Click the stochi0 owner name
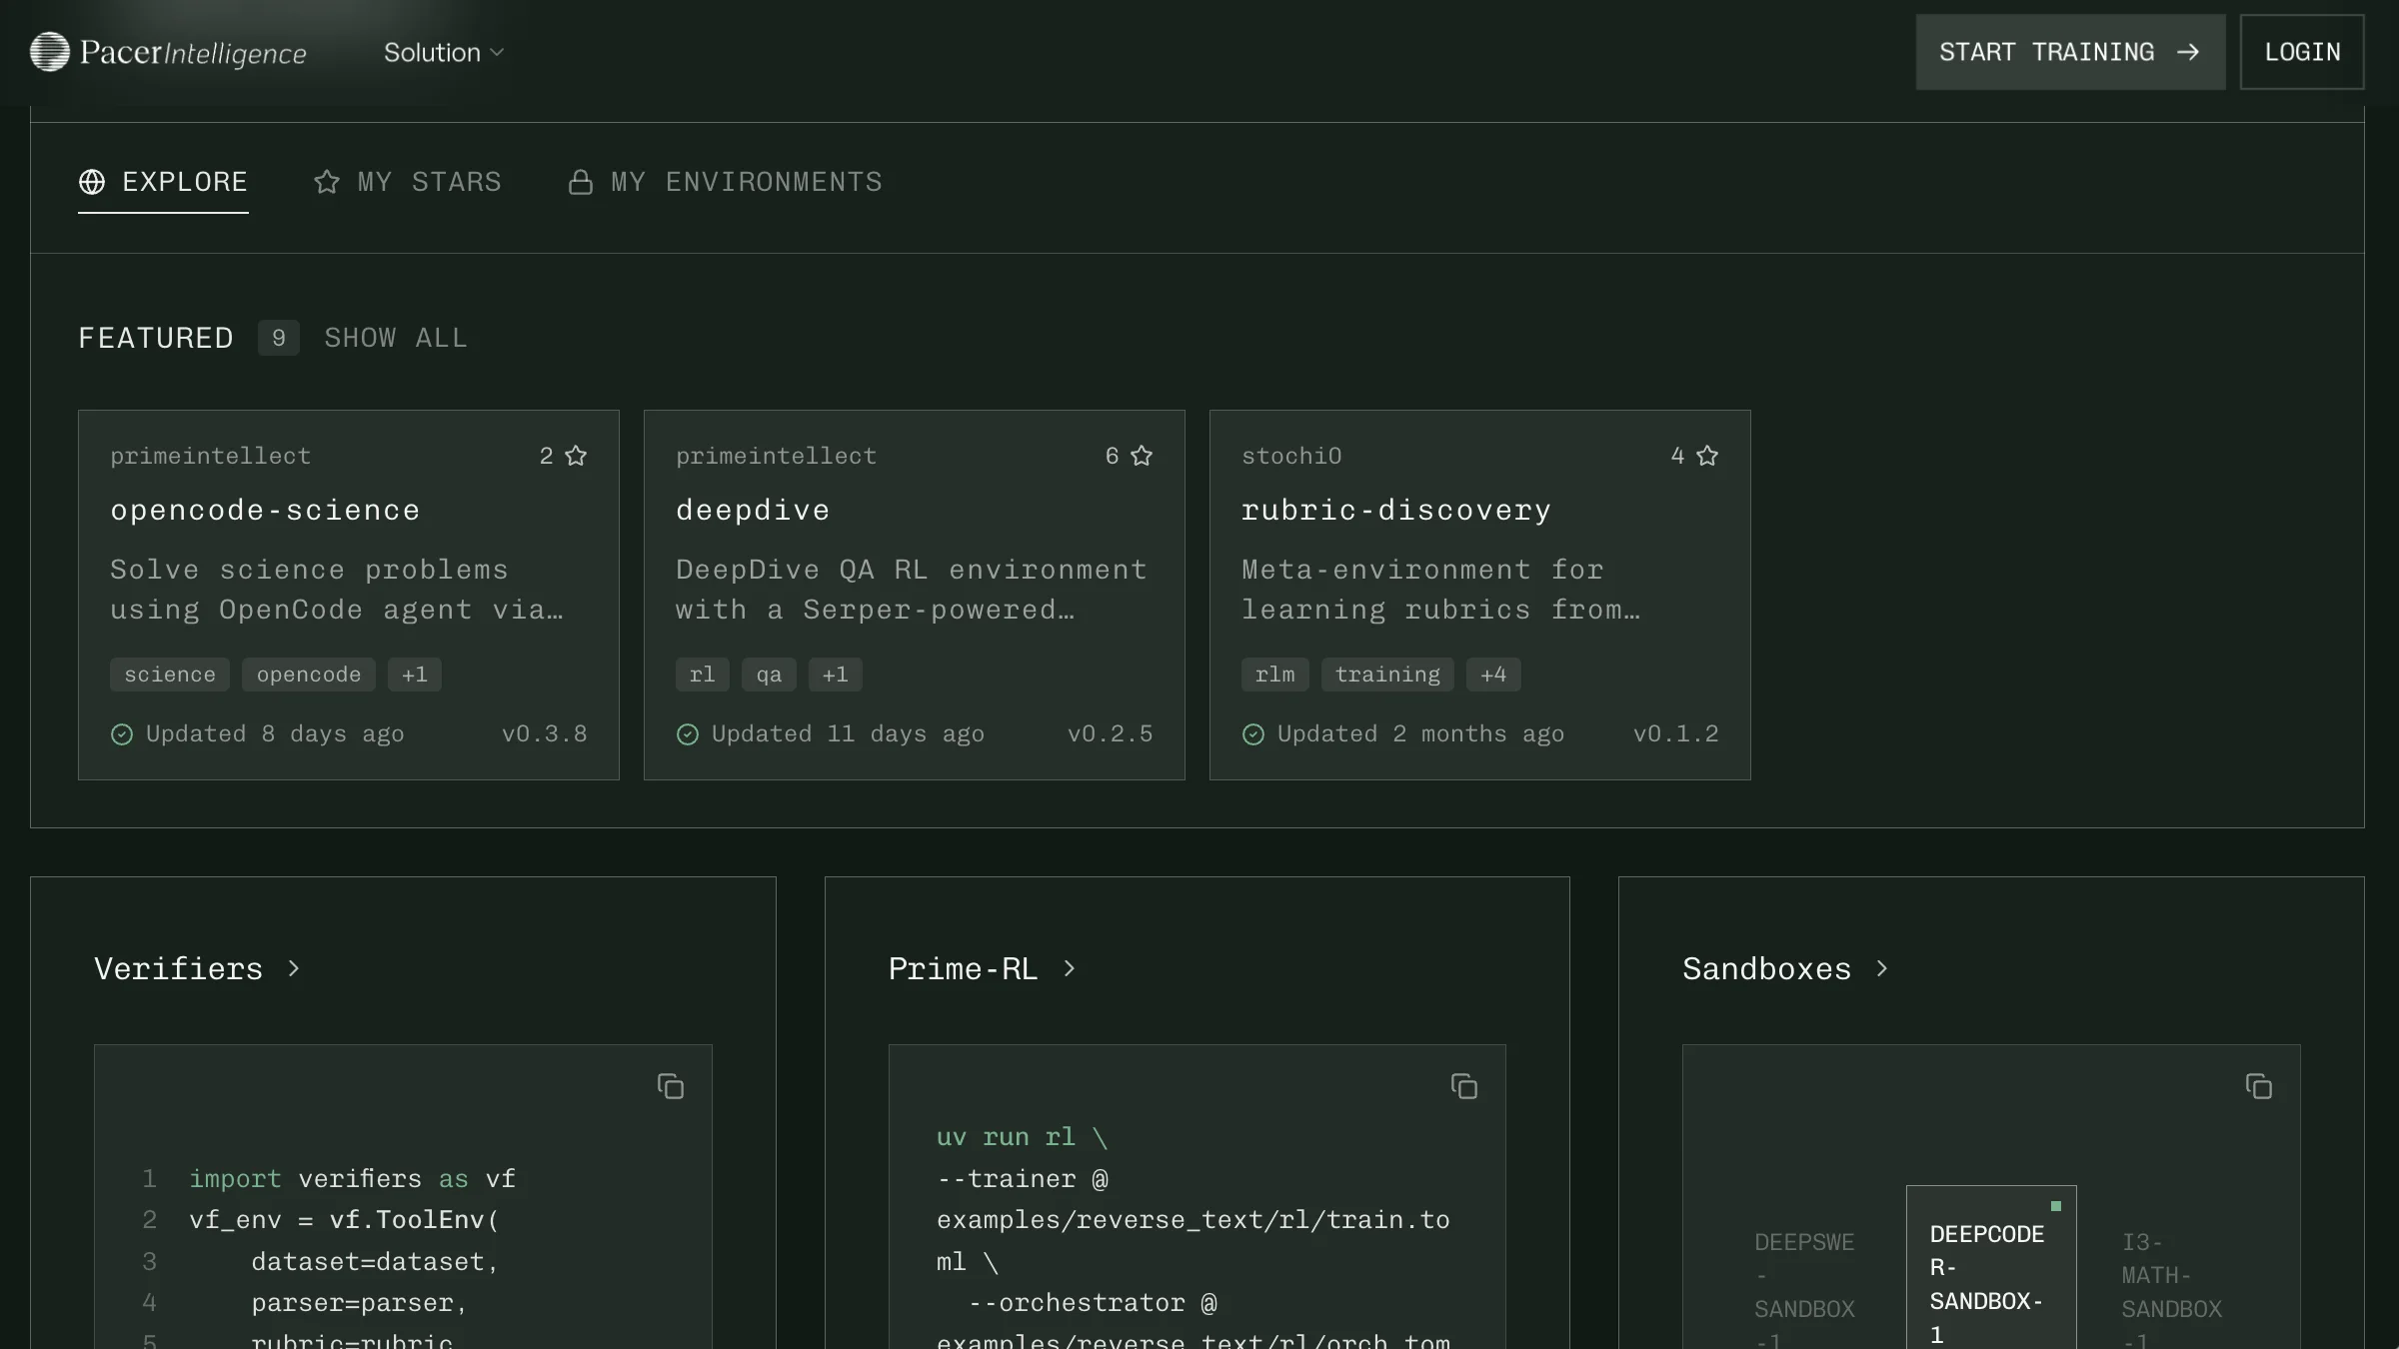Viewport: 2399px width, 1349px height. pyautogui.click(x=1291, y=456)
